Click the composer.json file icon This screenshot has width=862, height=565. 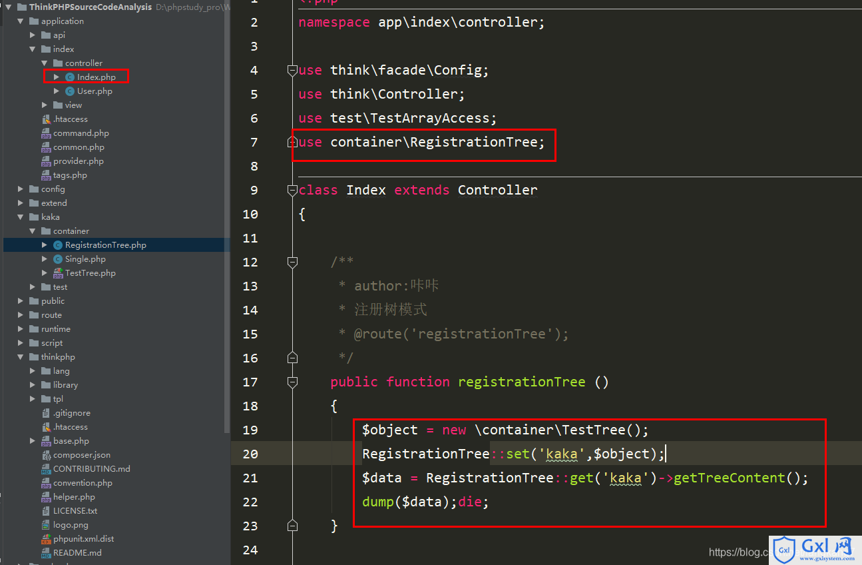46,455
